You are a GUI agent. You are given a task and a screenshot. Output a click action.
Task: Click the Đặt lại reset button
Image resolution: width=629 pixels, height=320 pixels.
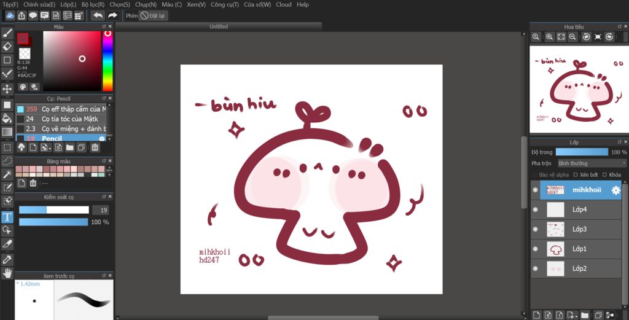click(x=153, y=15)
